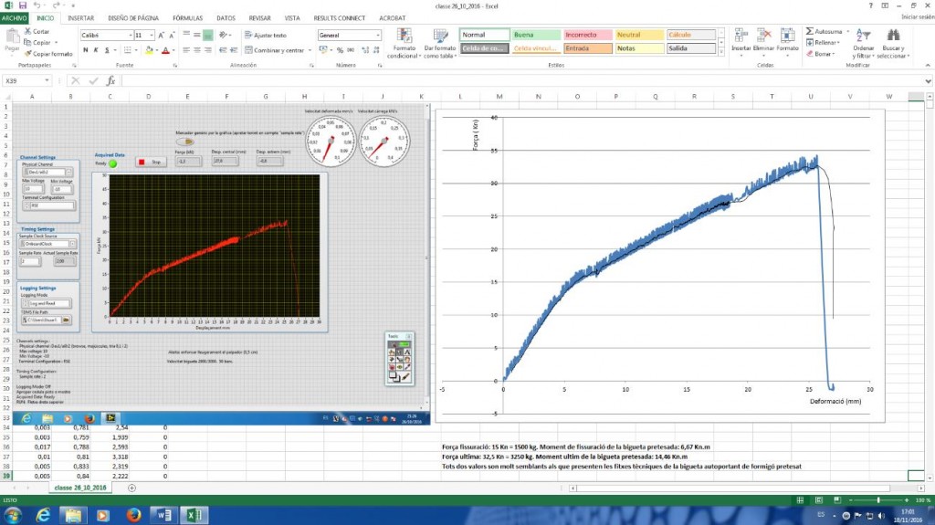The image size is (935, 525).
Task: Click the font color A icon
Action: [x=166, y=50]
